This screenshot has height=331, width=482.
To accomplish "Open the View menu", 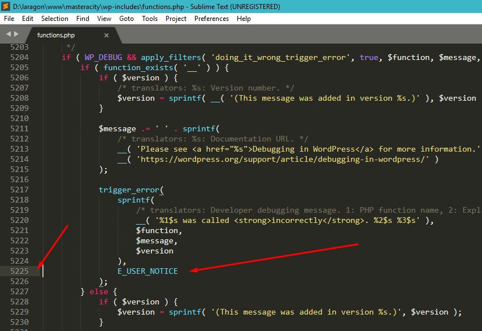I will [104, 19].
